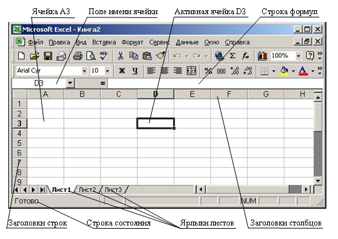This screenshot has height=239, width=338.
Task: Click the Name Box showing D3
Action: tap(39, 83)
